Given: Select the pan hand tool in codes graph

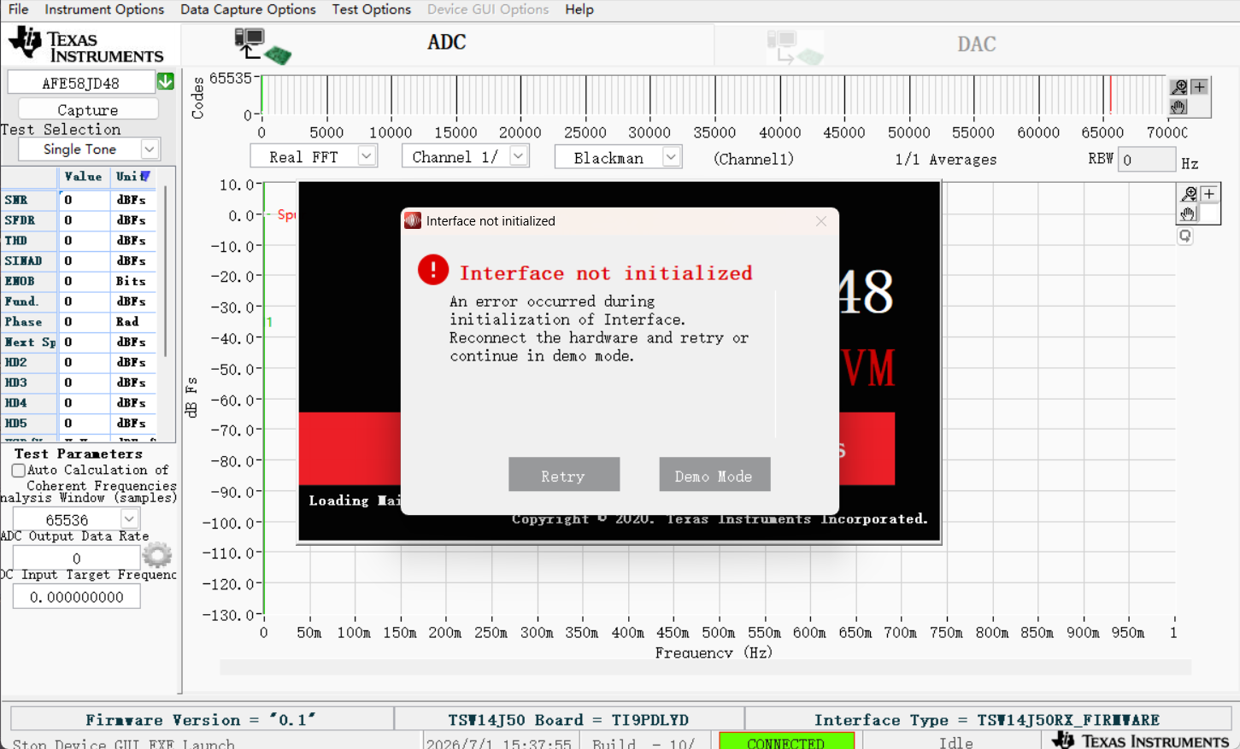Looking at the screenshot, I should point(1179,107).
